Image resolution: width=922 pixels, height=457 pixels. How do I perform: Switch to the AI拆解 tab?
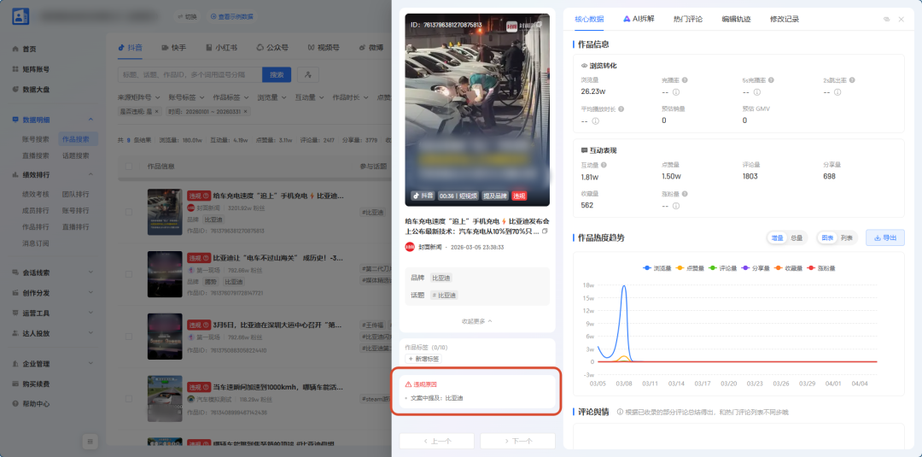tap(639, 19)
